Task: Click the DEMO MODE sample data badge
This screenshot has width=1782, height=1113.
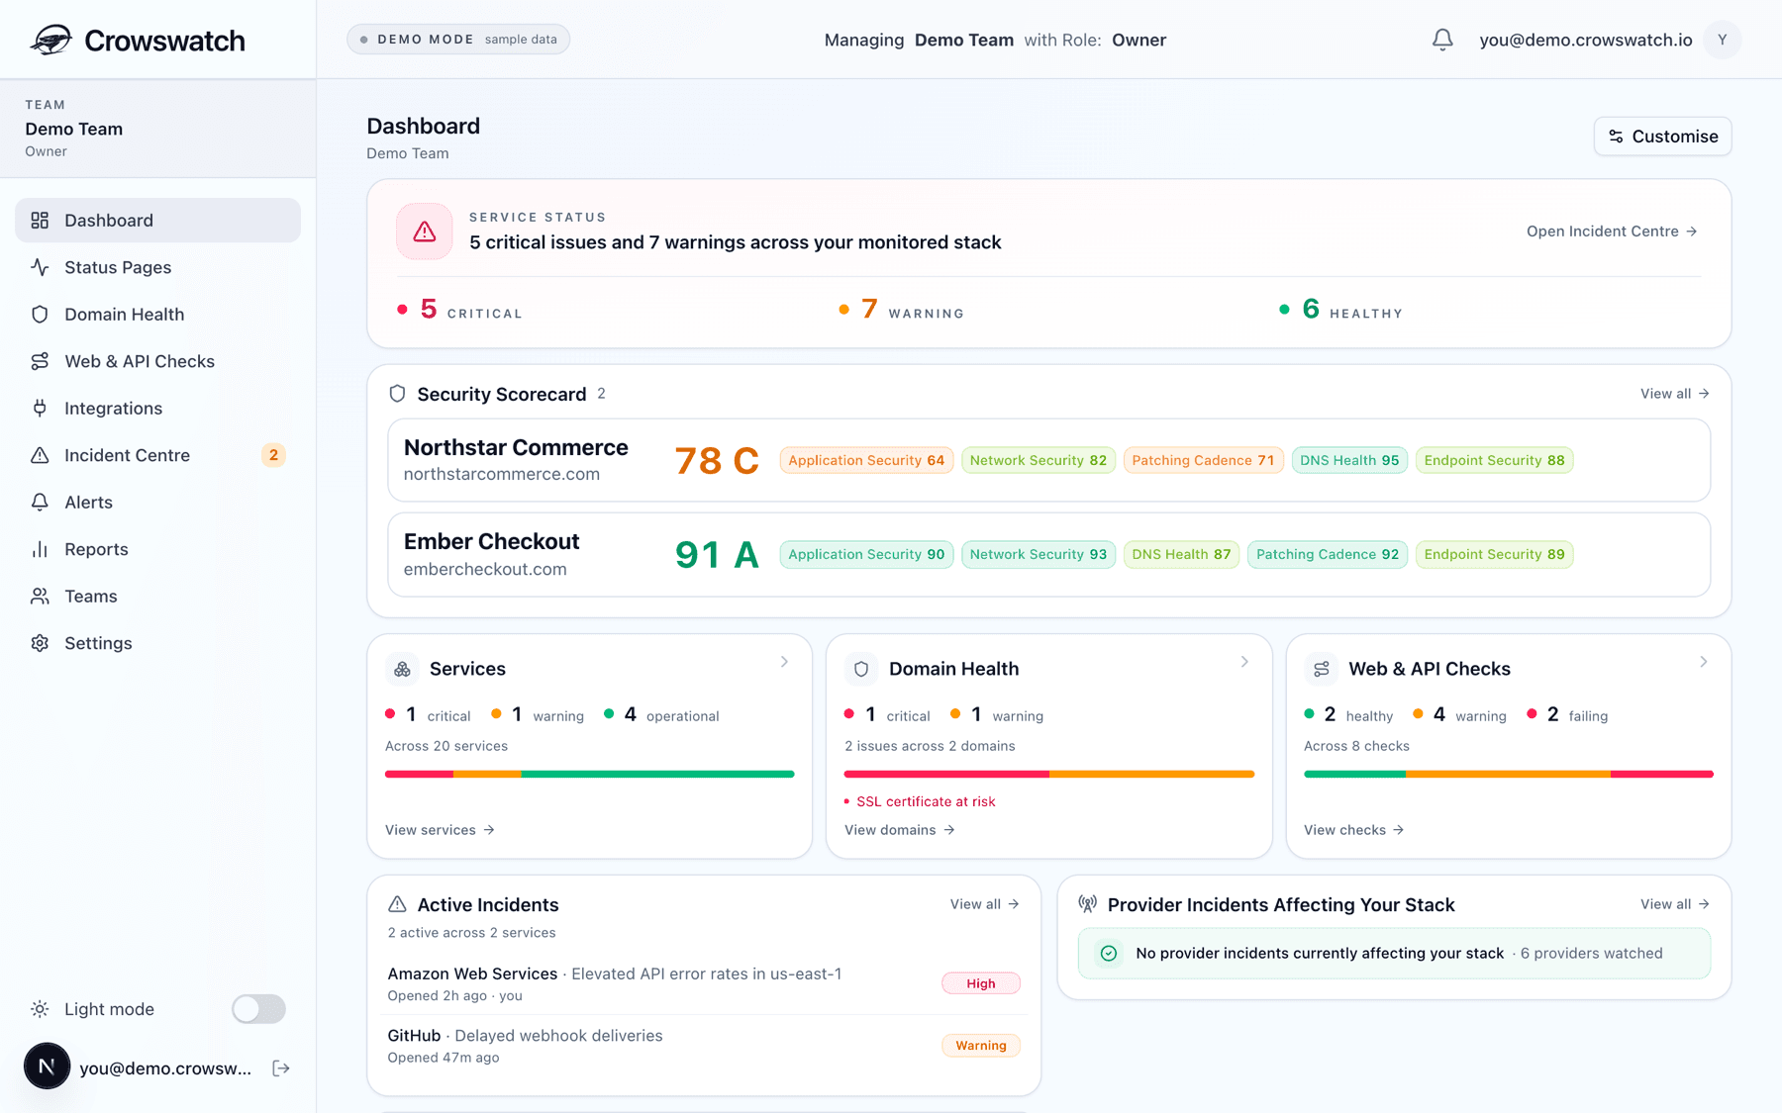Action: click(458, 40)
